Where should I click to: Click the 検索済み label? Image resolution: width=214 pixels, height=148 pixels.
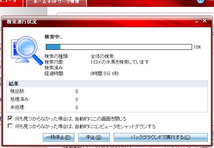point(54,68)
